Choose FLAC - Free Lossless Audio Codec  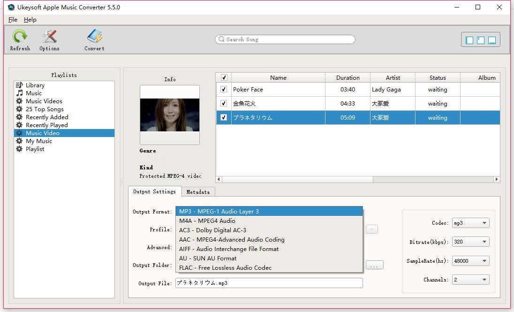coord(269,268)
